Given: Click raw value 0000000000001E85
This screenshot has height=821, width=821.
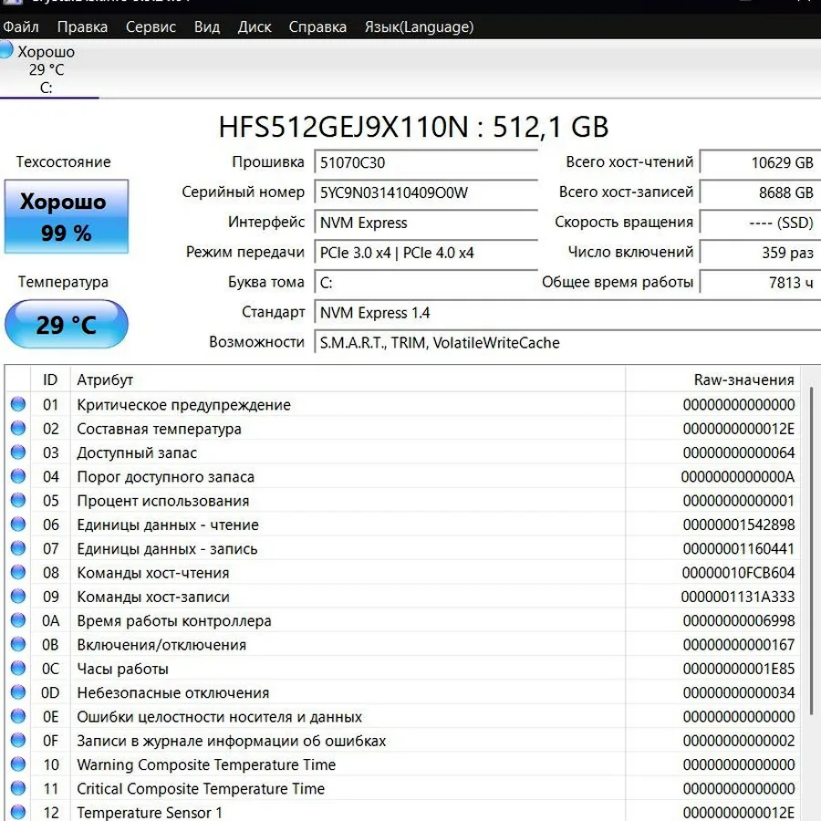Looking at the screenshot, I should coord(739,670).
